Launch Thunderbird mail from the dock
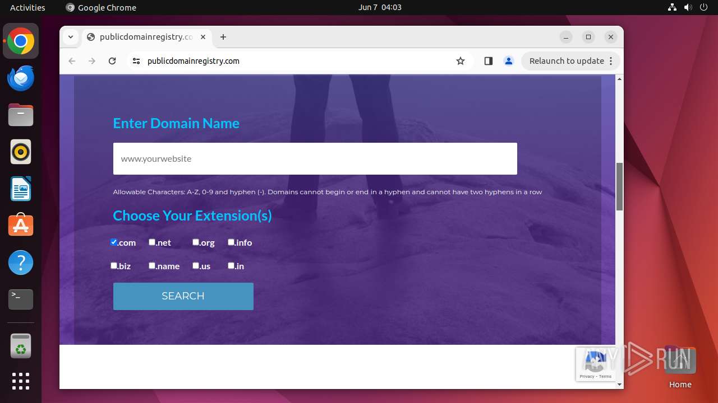The width and height of the screenshot is (718, 403). (21, 78)
